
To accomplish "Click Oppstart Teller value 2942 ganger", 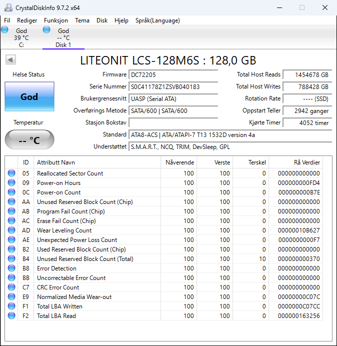I will [307, 111].
